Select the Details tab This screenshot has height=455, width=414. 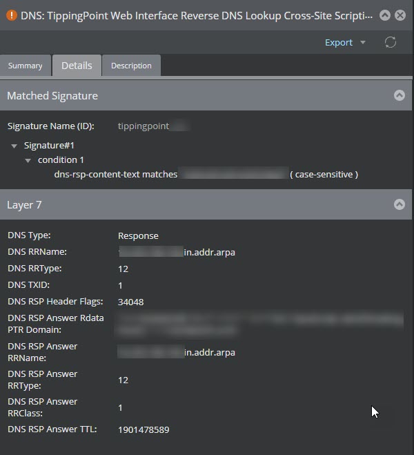point(77,66)
